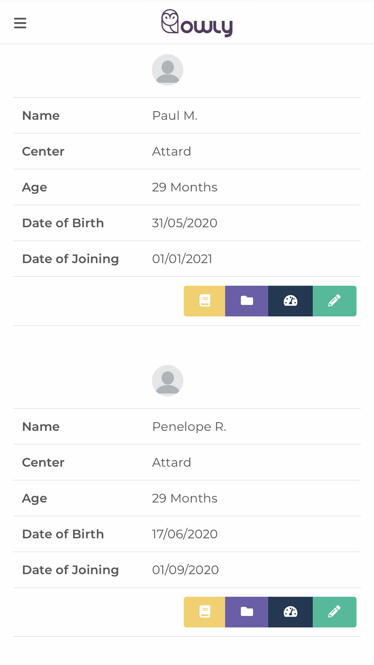This screenshot has width=374, height=665.
Task: Click the name Paul M.
Action: point(175,116)
